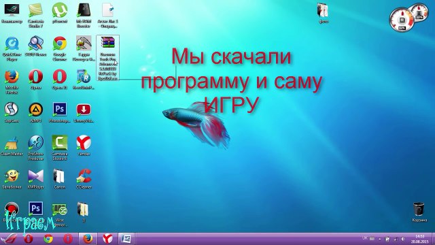The image size is (435, 245).
Task: Launch ProShow Producer from the desktop
Action: (x=35, y=148)
